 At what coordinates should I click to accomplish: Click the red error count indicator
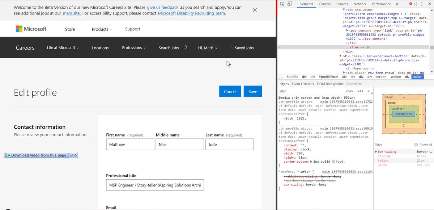412,4
